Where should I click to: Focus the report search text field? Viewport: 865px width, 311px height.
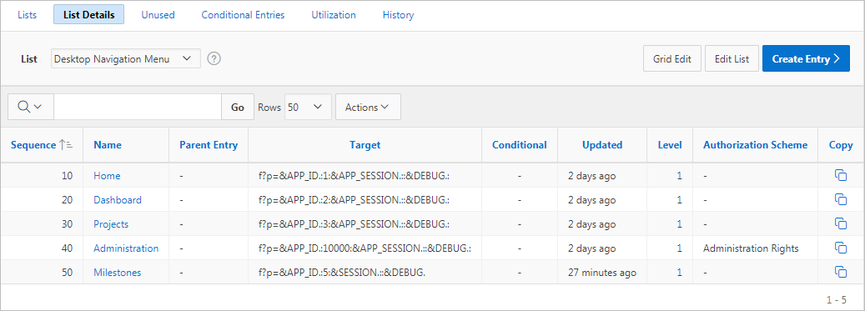coord(138,107)
